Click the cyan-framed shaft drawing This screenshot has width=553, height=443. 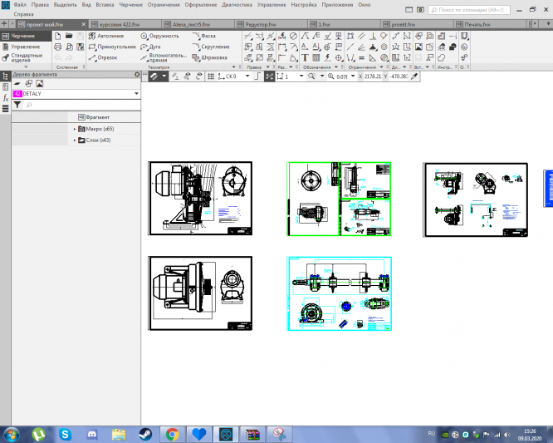[x=340, y=293]
